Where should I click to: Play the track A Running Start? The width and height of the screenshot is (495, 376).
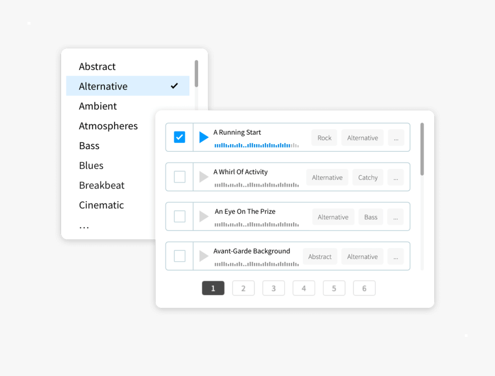(204, 137)
